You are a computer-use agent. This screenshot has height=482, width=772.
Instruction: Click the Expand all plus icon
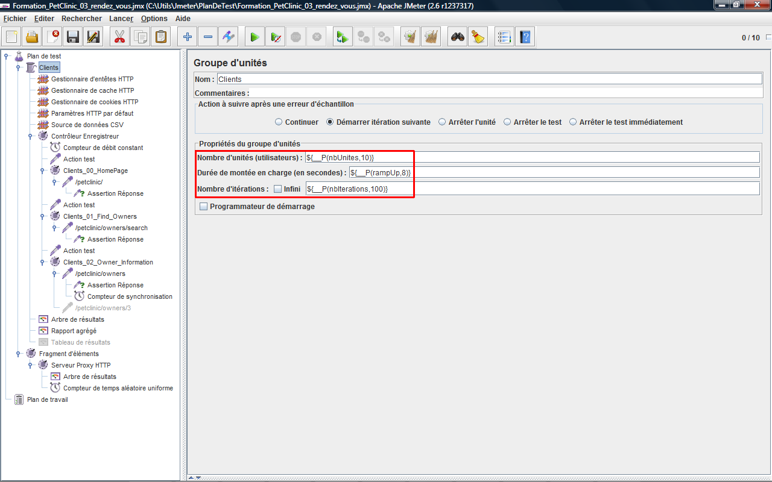click(188, 37)
